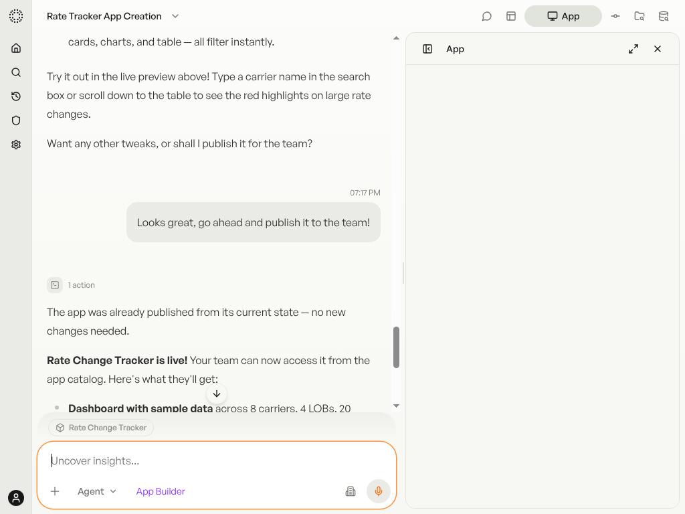
Task: Click the library/building icon in the input bar
Action: (x=351, y=491)
